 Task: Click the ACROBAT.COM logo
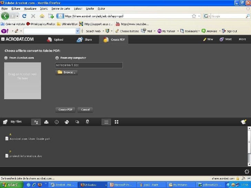[x=18, y=39]
